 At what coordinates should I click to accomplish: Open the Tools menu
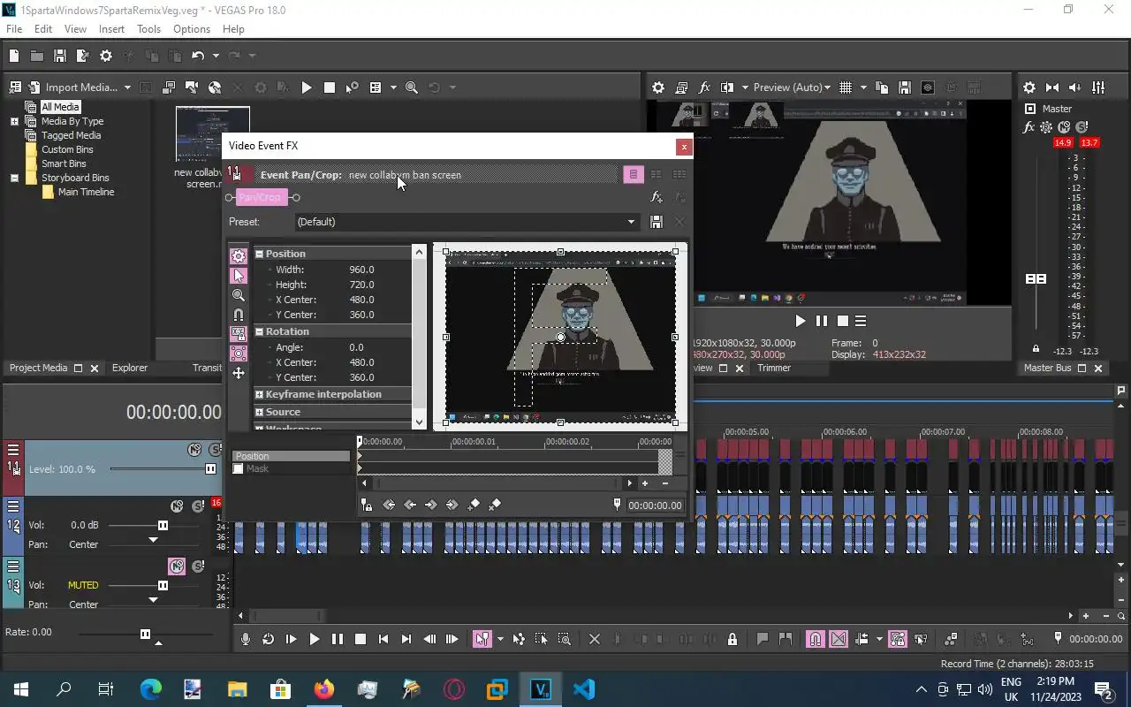click(x=148, y=29)
